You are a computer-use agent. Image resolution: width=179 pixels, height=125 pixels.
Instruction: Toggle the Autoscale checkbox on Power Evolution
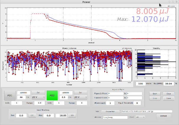pyautogui.click(x=123, y=48)
